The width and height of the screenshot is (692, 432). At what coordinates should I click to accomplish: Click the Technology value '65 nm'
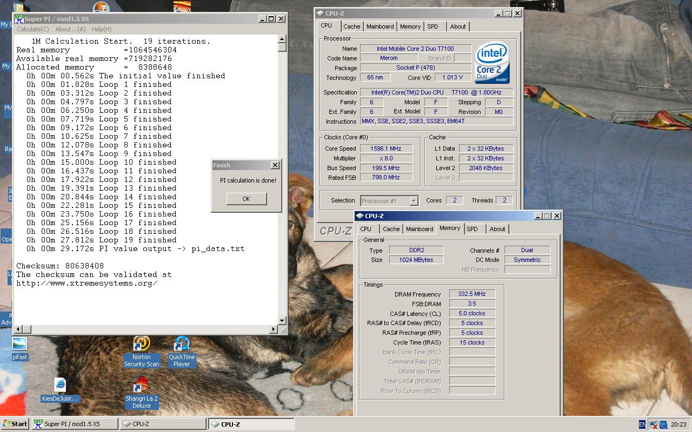375,78
